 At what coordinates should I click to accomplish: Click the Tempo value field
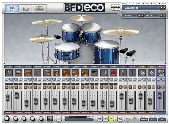tap(144, 120)
